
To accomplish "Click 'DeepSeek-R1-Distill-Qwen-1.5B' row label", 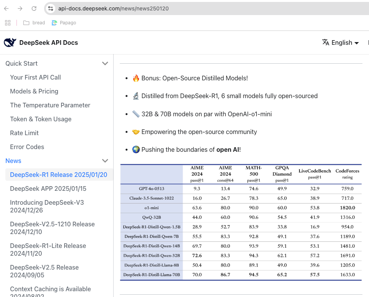I will coord(151,227).
